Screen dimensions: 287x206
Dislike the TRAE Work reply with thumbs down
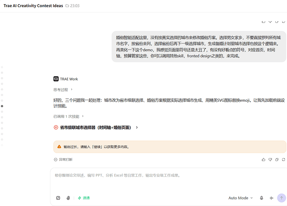coord(270,160)
